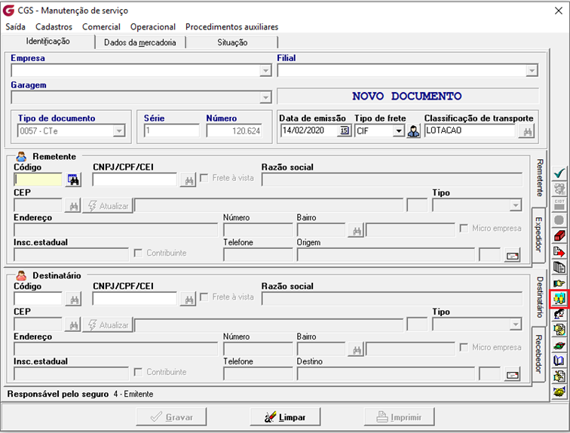Switch to the Situação tab
This screenshot has height=433, width=570.
[232, 42]
